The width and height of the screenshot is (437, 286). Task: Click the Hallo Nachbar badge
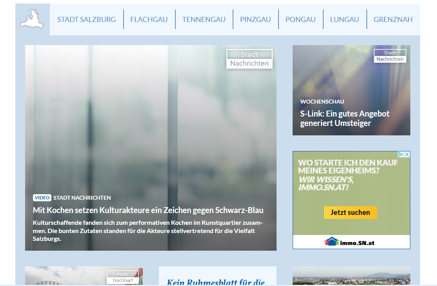pos(123,277)
